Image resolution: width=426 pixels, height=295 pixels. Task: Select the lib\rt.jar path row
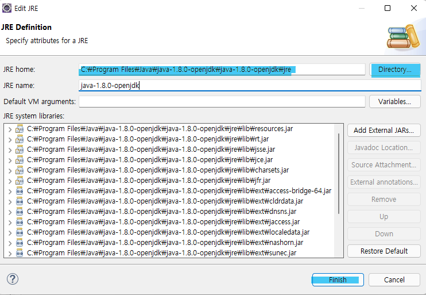pos(148,139)
